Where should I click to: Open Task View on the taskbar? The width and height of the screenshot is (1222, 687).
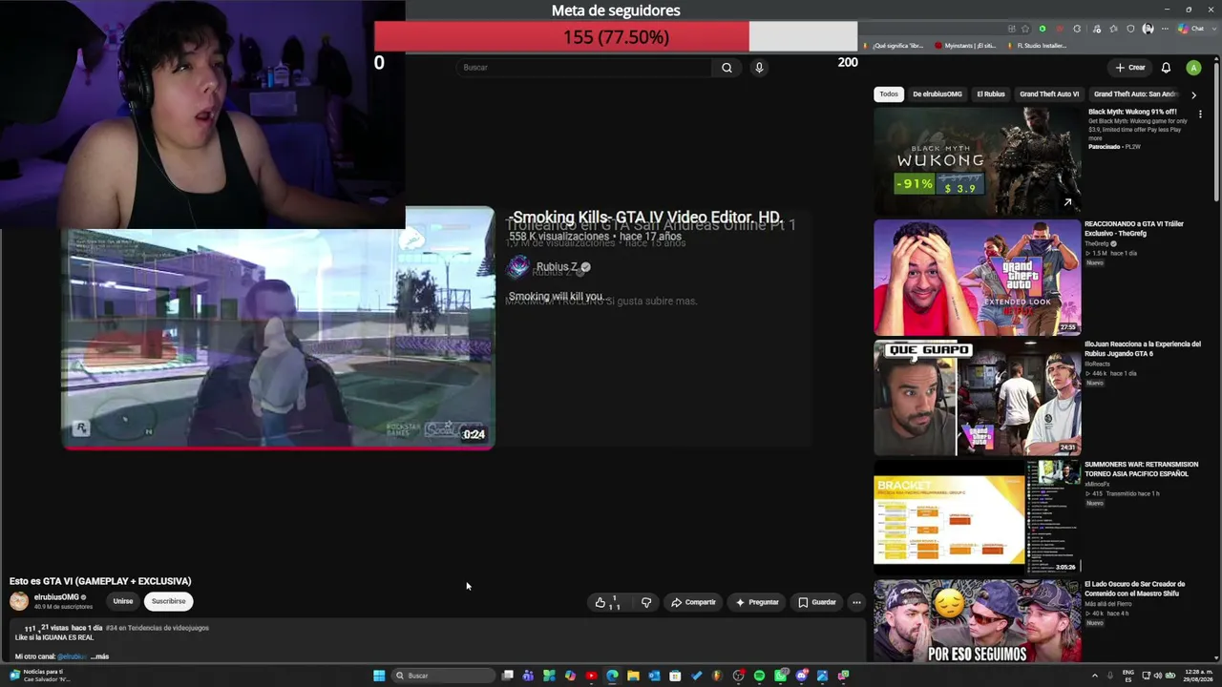point(507,676)
